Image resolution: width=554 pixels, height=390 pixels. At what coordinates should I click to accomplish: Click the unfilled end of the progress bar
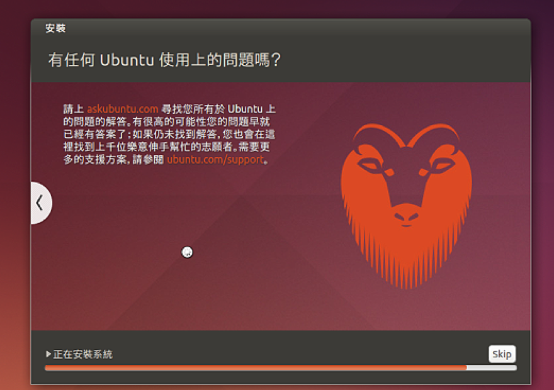tap(492, 368)
